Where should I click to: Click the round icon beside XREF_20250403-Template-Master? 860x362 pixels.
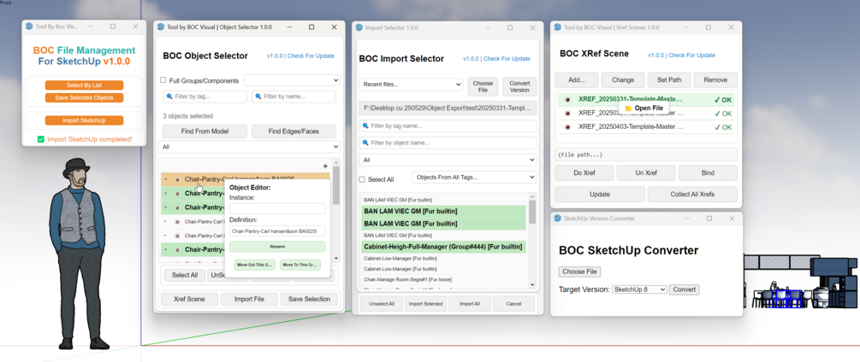567,127
